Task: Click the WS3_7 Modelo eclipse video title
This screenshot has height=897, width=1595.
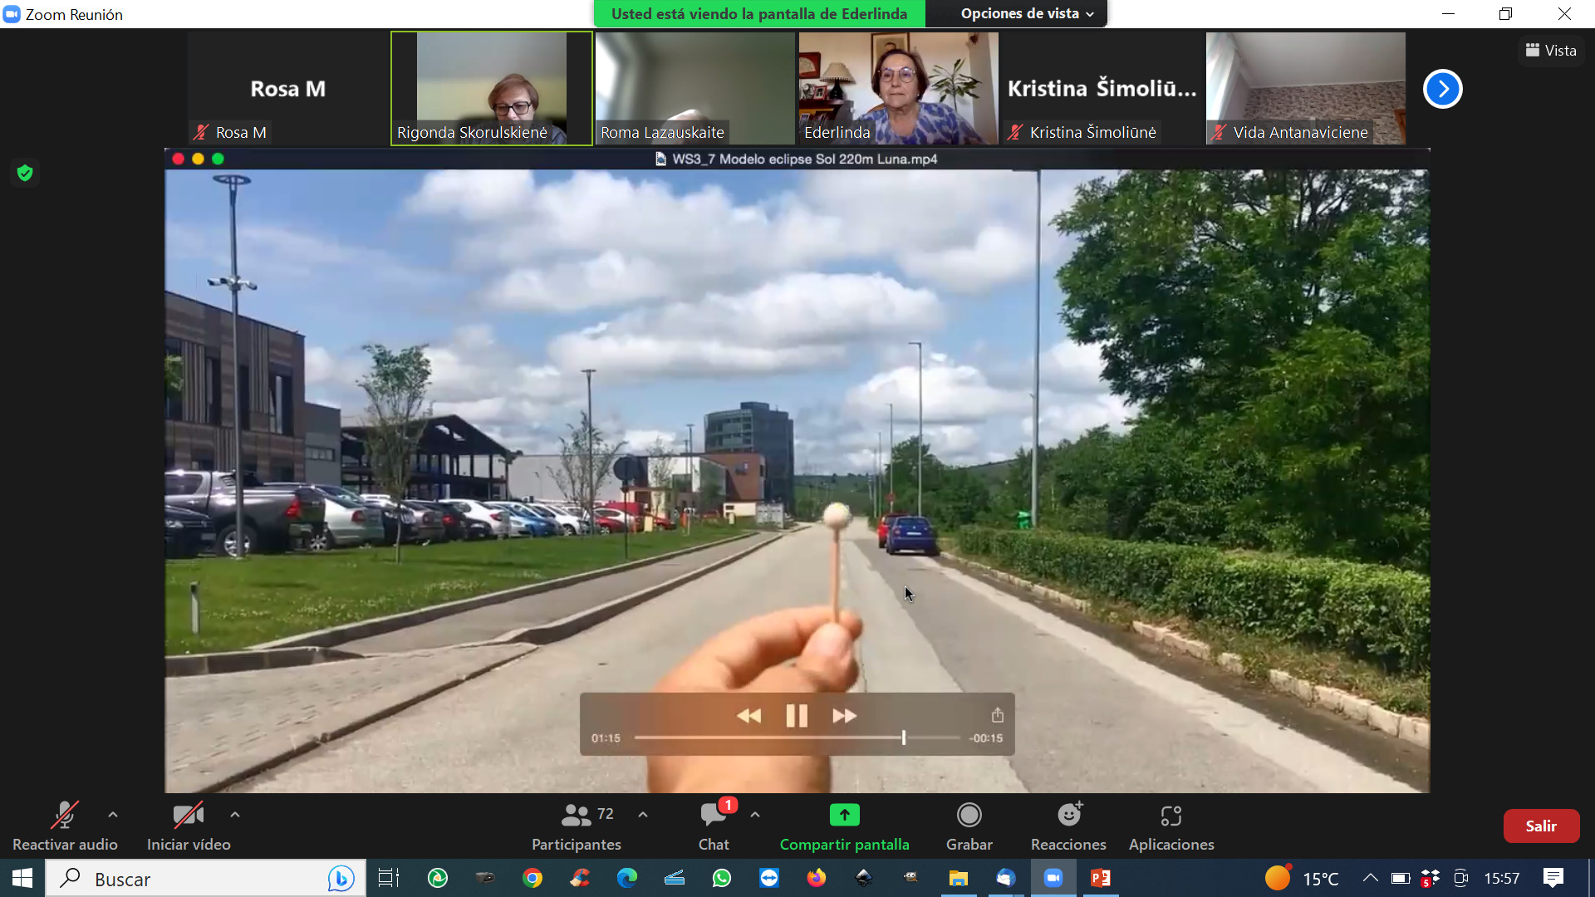Action: click(804, 159)
